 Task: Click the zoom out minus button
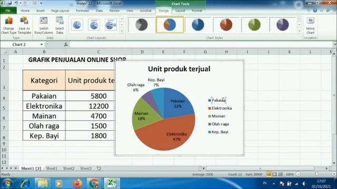pos(299,174)
